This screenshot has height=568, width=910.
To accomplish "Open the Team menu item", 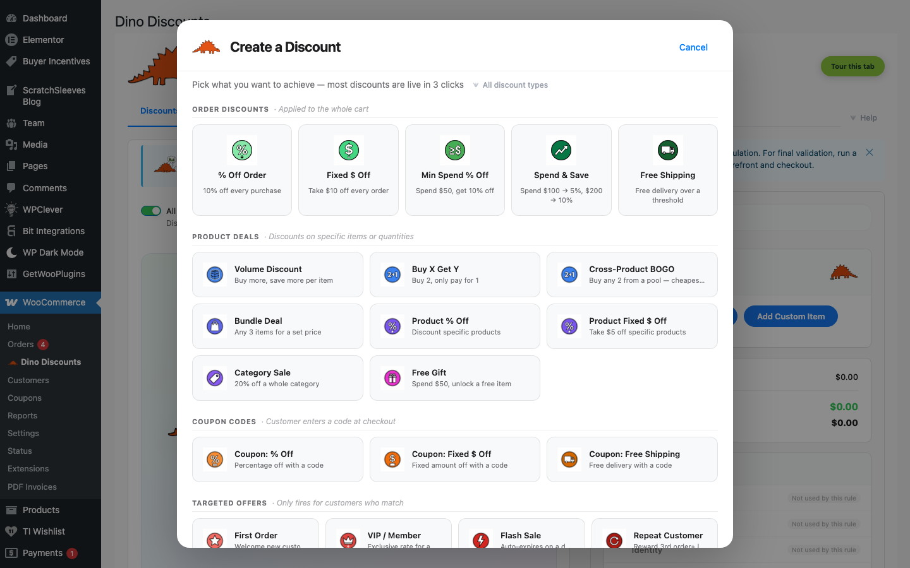I will click(51, 123).
